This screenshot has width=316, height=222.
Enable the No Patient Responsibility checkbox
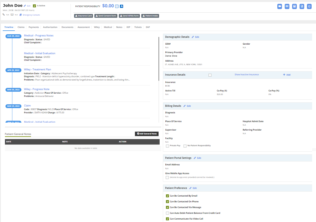[x=185, y=146]
